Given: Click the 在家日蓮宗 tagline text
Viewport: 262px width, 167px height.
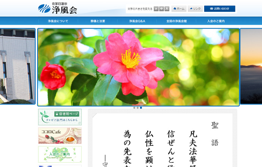Looking at the screenshot, I should click(60, 4).
